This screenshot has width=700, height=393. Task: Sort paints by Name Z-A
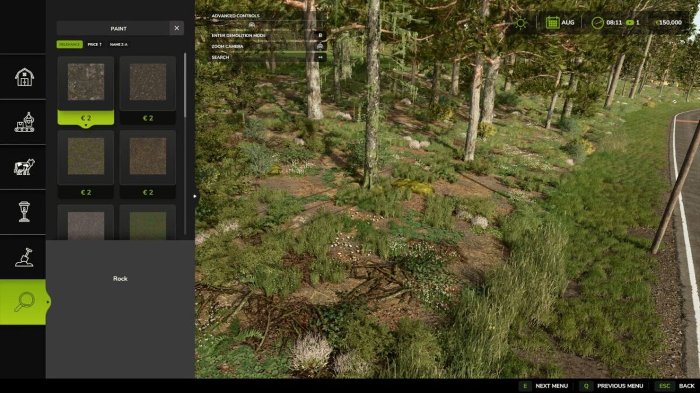point(120,43)
